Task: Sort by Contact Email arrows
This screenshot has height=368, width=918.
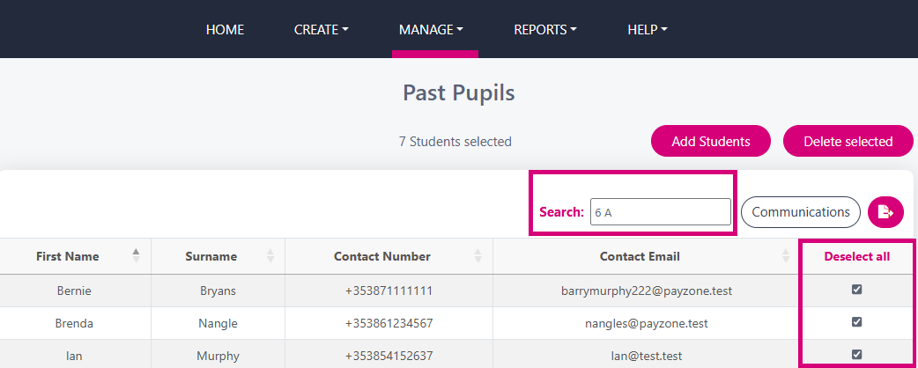Action: coord(786,255)
